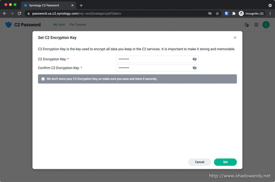Select the Synology C2 Password tab
The image size is (275, 182).
pos(48,6)
